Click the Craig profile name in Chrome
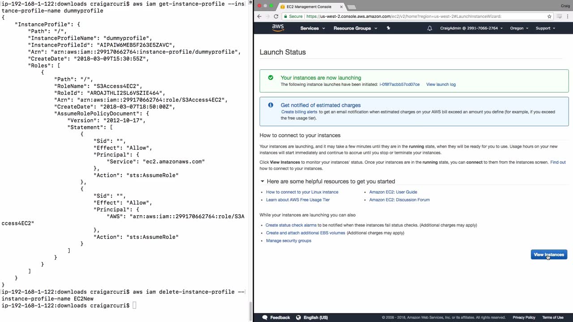Image resolution: width=573 pixels, height=322 pixels. pyautogui.click(x=565, y=6)
